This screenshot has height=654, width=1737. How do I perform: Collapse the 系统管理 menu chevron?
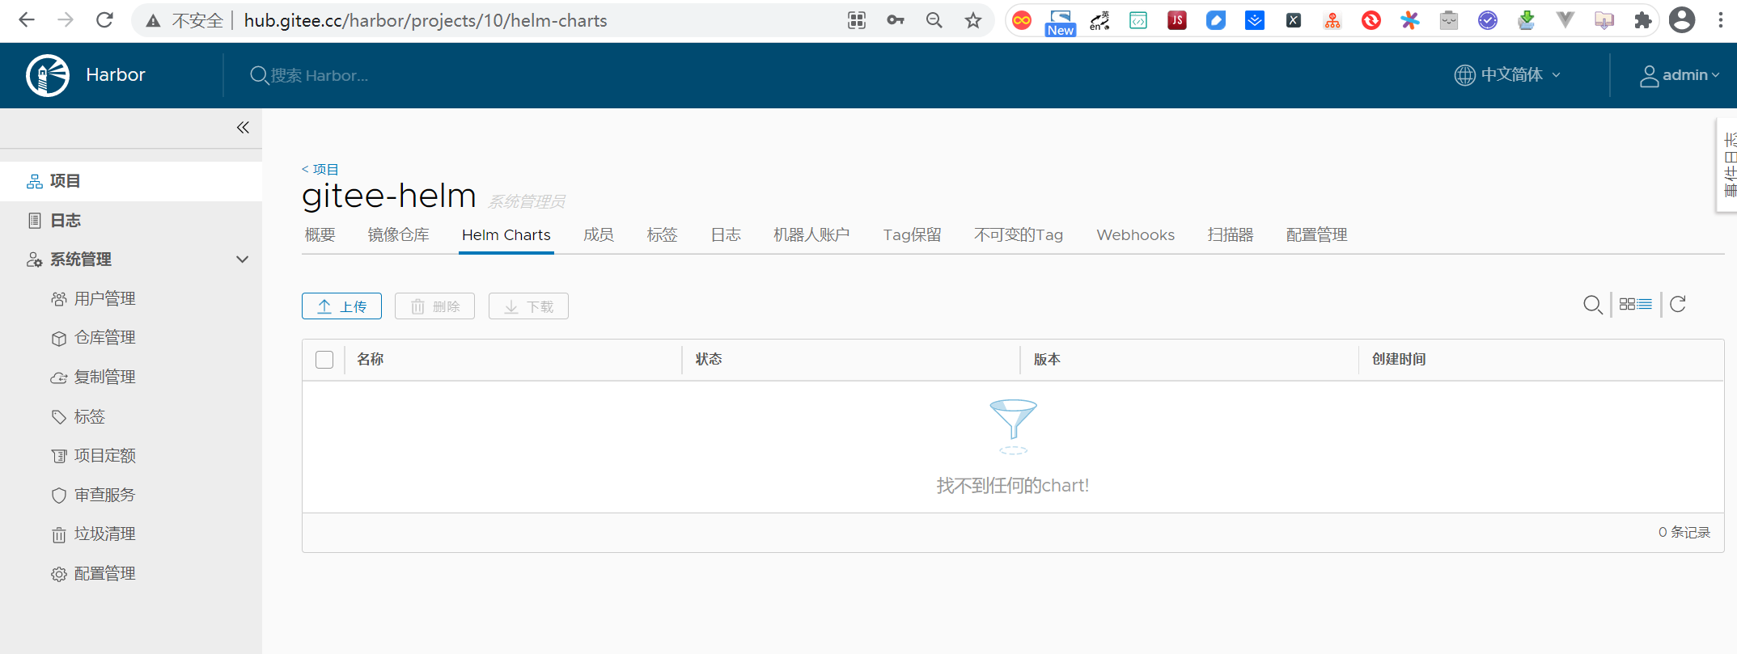(x=242, y=259)
